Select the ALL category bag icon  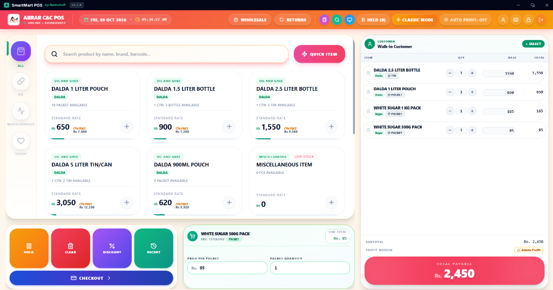tap(21, 51)
